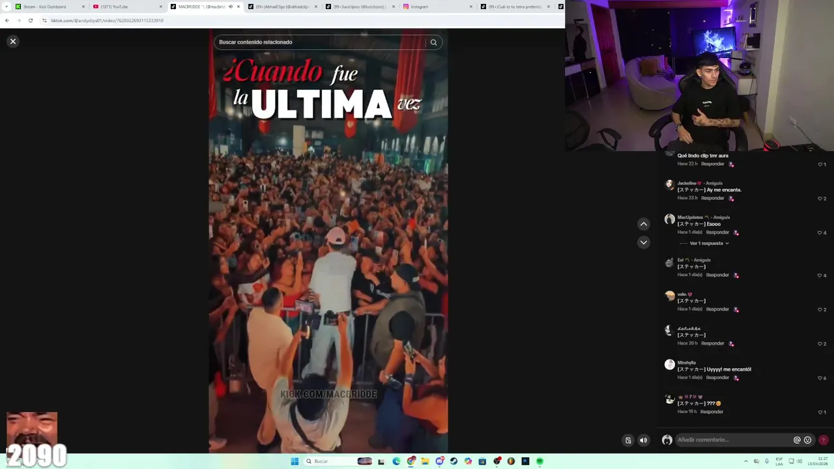Image resolution: width=834 pixels, height=469 pixels.
Task: Go to the next video with down arrow
Action: tap(644, 242)
